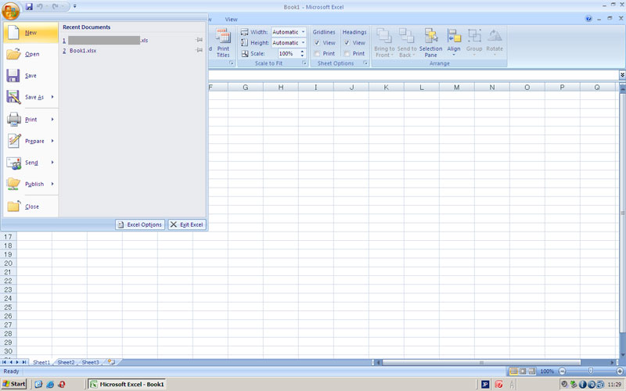This screenshot has height=391, width=626.
Task: Pin the first recent .xls document
Action: [200, 40]
